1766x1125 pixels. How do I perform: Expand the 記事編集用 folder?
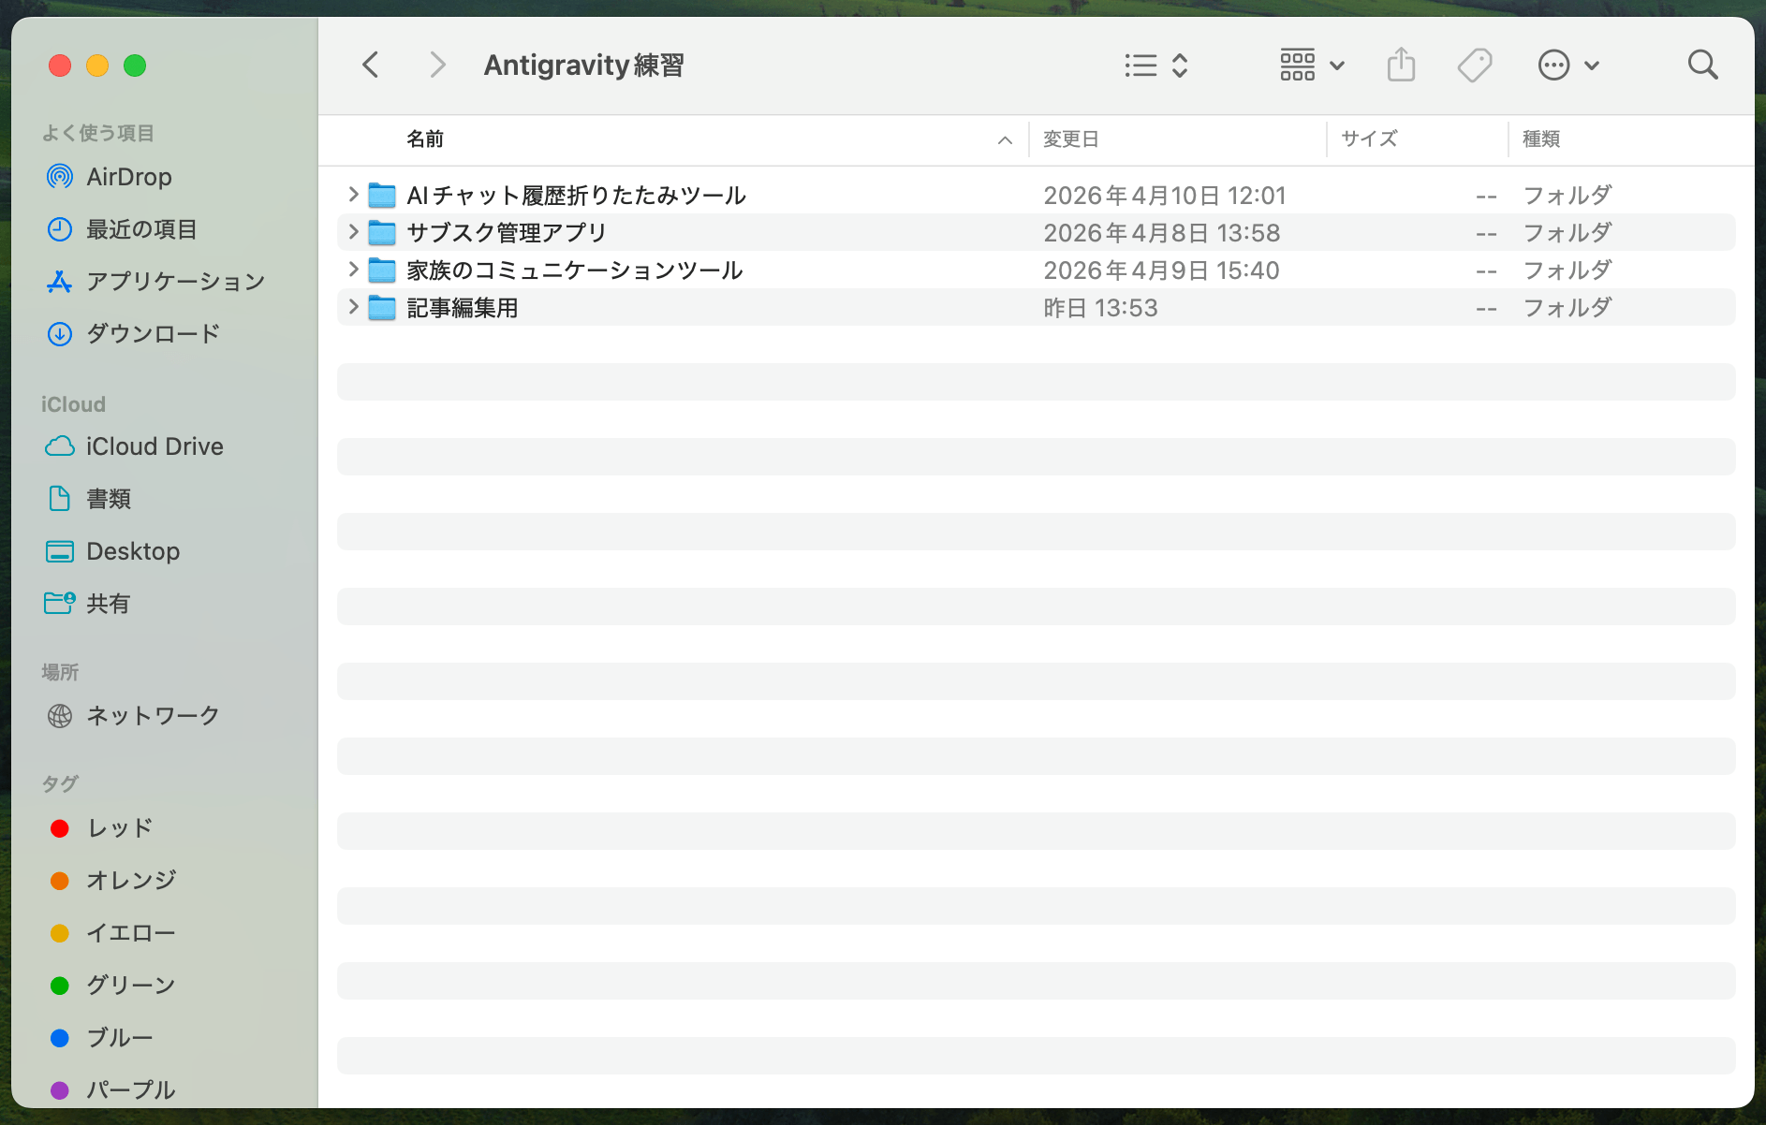click(353, 307)
